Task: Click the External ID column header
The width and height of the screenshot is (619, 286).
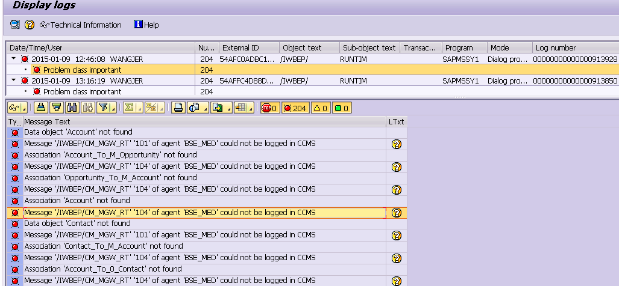Action: tap(249, 47)
